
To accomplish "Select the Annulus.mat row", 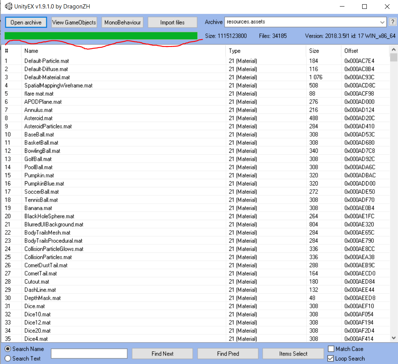I will coord(196,110).
